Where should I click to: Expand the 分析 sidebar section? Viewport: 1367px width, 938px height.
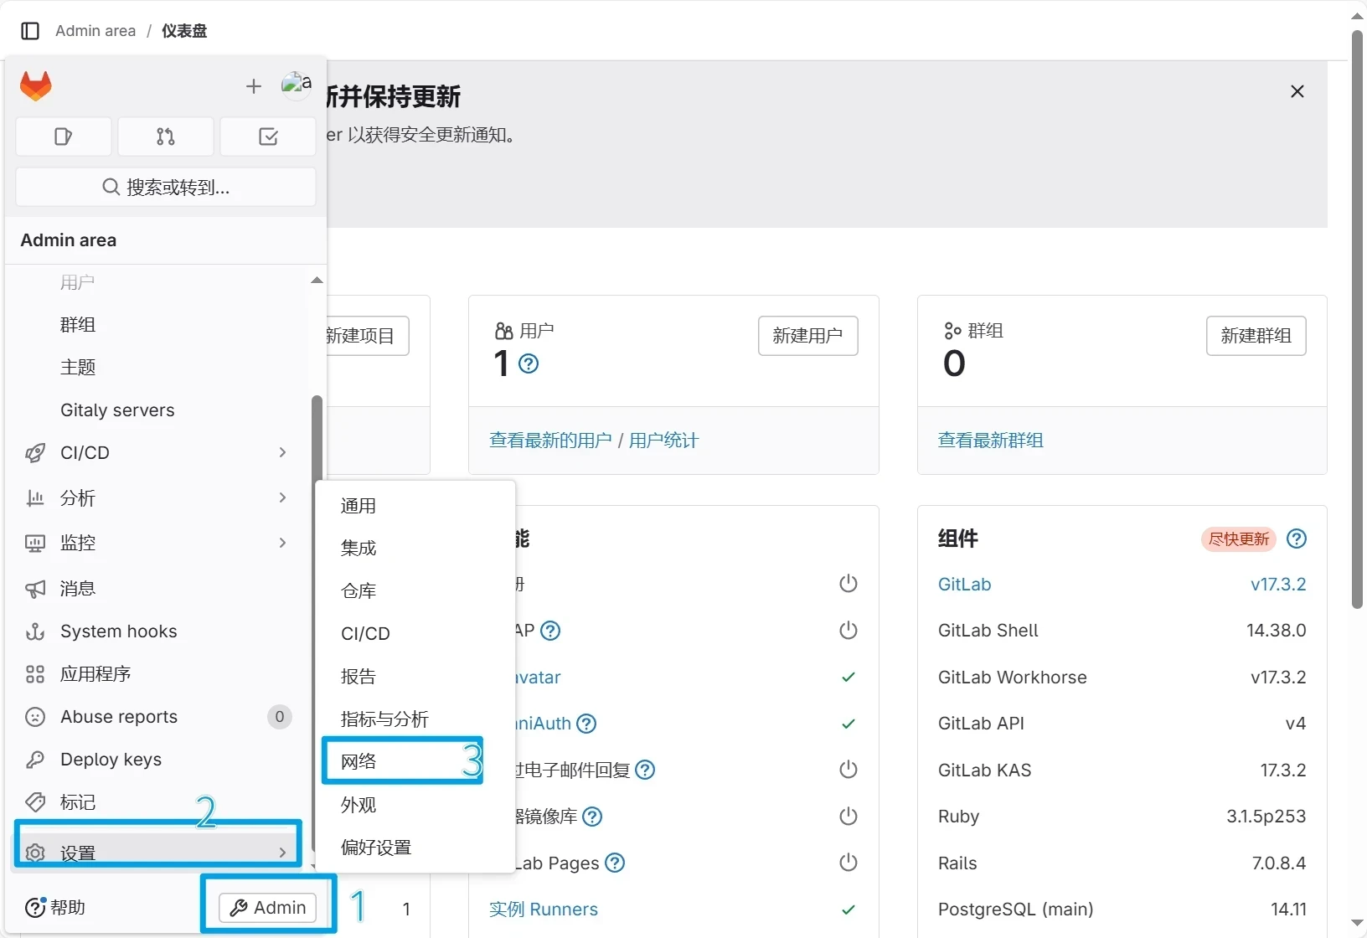(x=157, y=498)
